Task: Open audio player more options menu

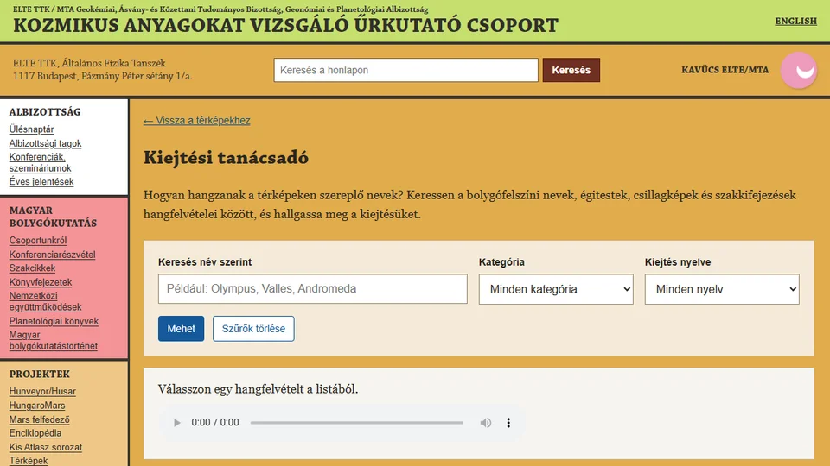Action: [508, 423]
